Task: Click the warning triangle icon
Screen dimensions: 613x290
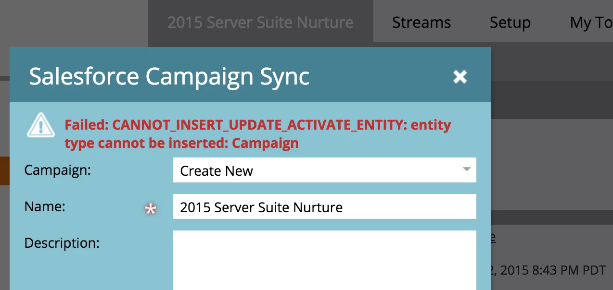Action: click(41, 126)
